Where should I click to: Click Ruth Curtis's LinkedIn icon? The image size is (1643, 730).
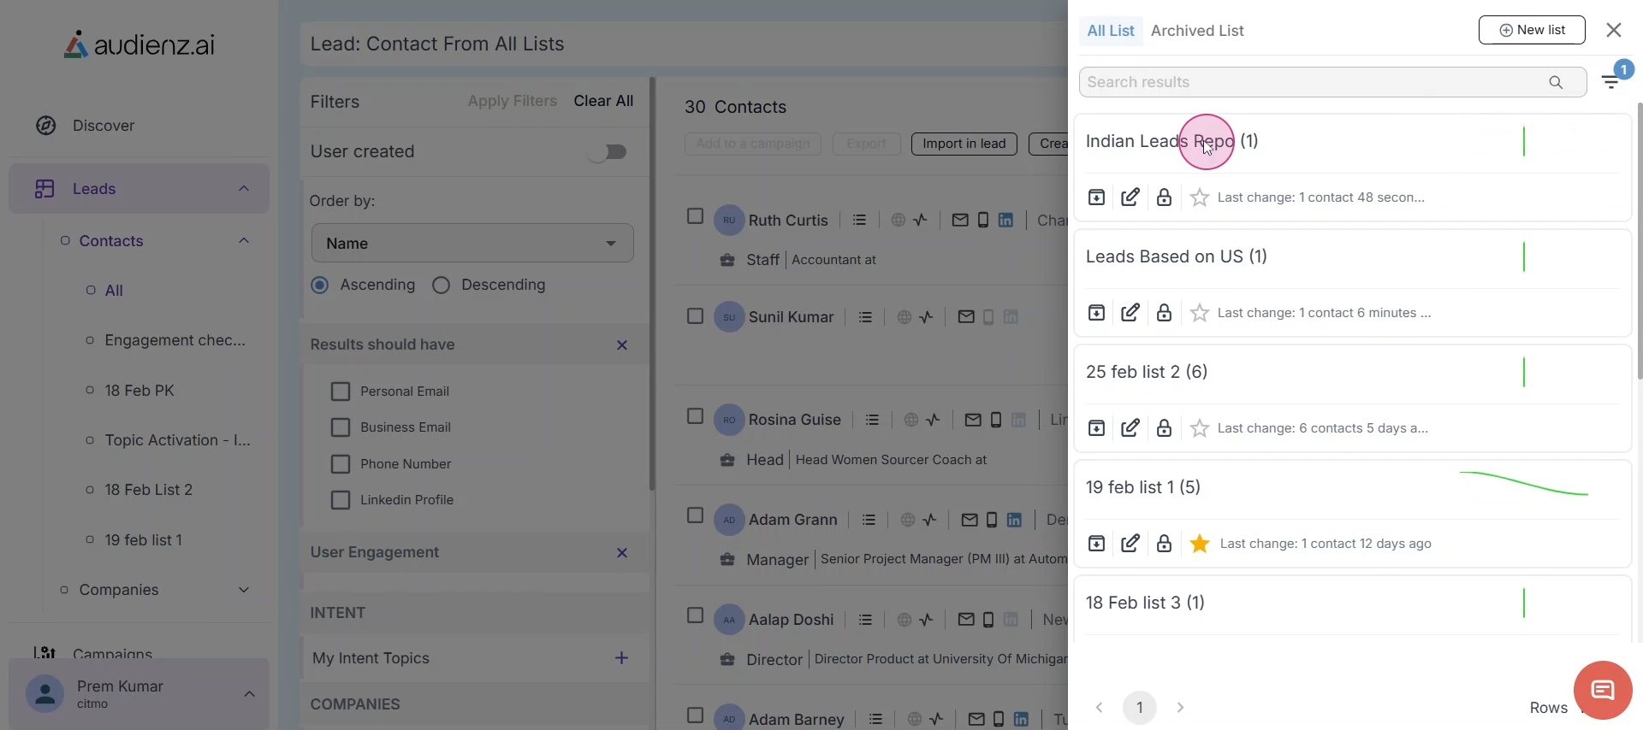[1005, 221]
